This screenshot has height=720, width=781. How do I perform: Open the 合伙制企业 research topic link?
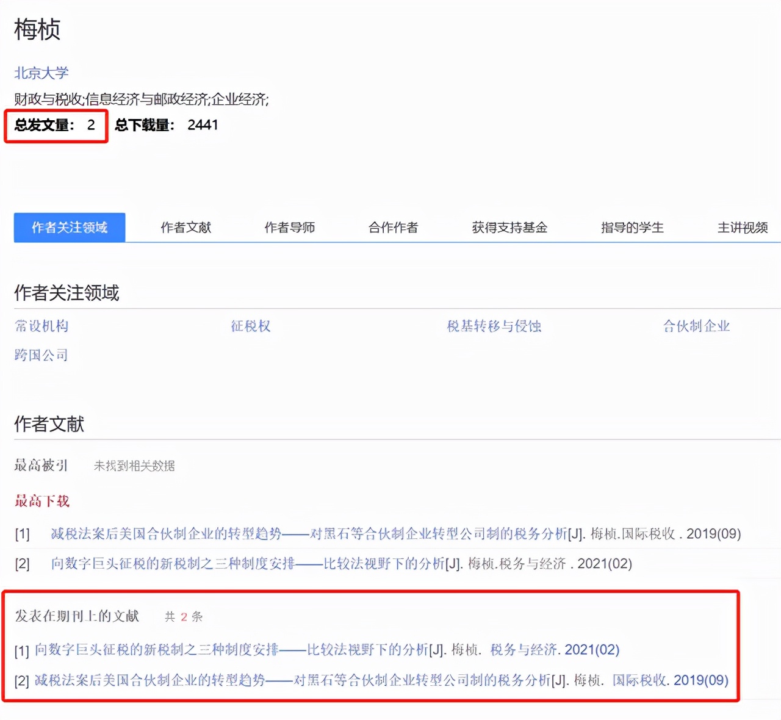coord(696,326)
